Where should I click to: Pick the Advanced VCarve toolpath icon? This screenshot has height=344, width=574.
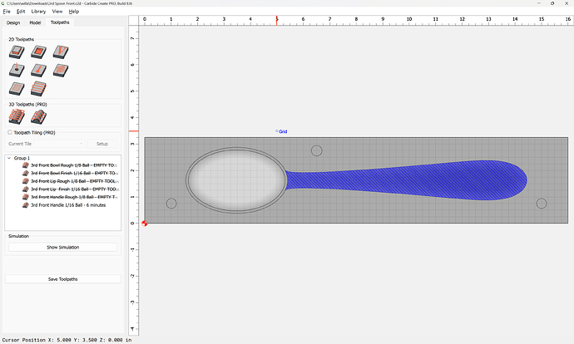[37, 70]
